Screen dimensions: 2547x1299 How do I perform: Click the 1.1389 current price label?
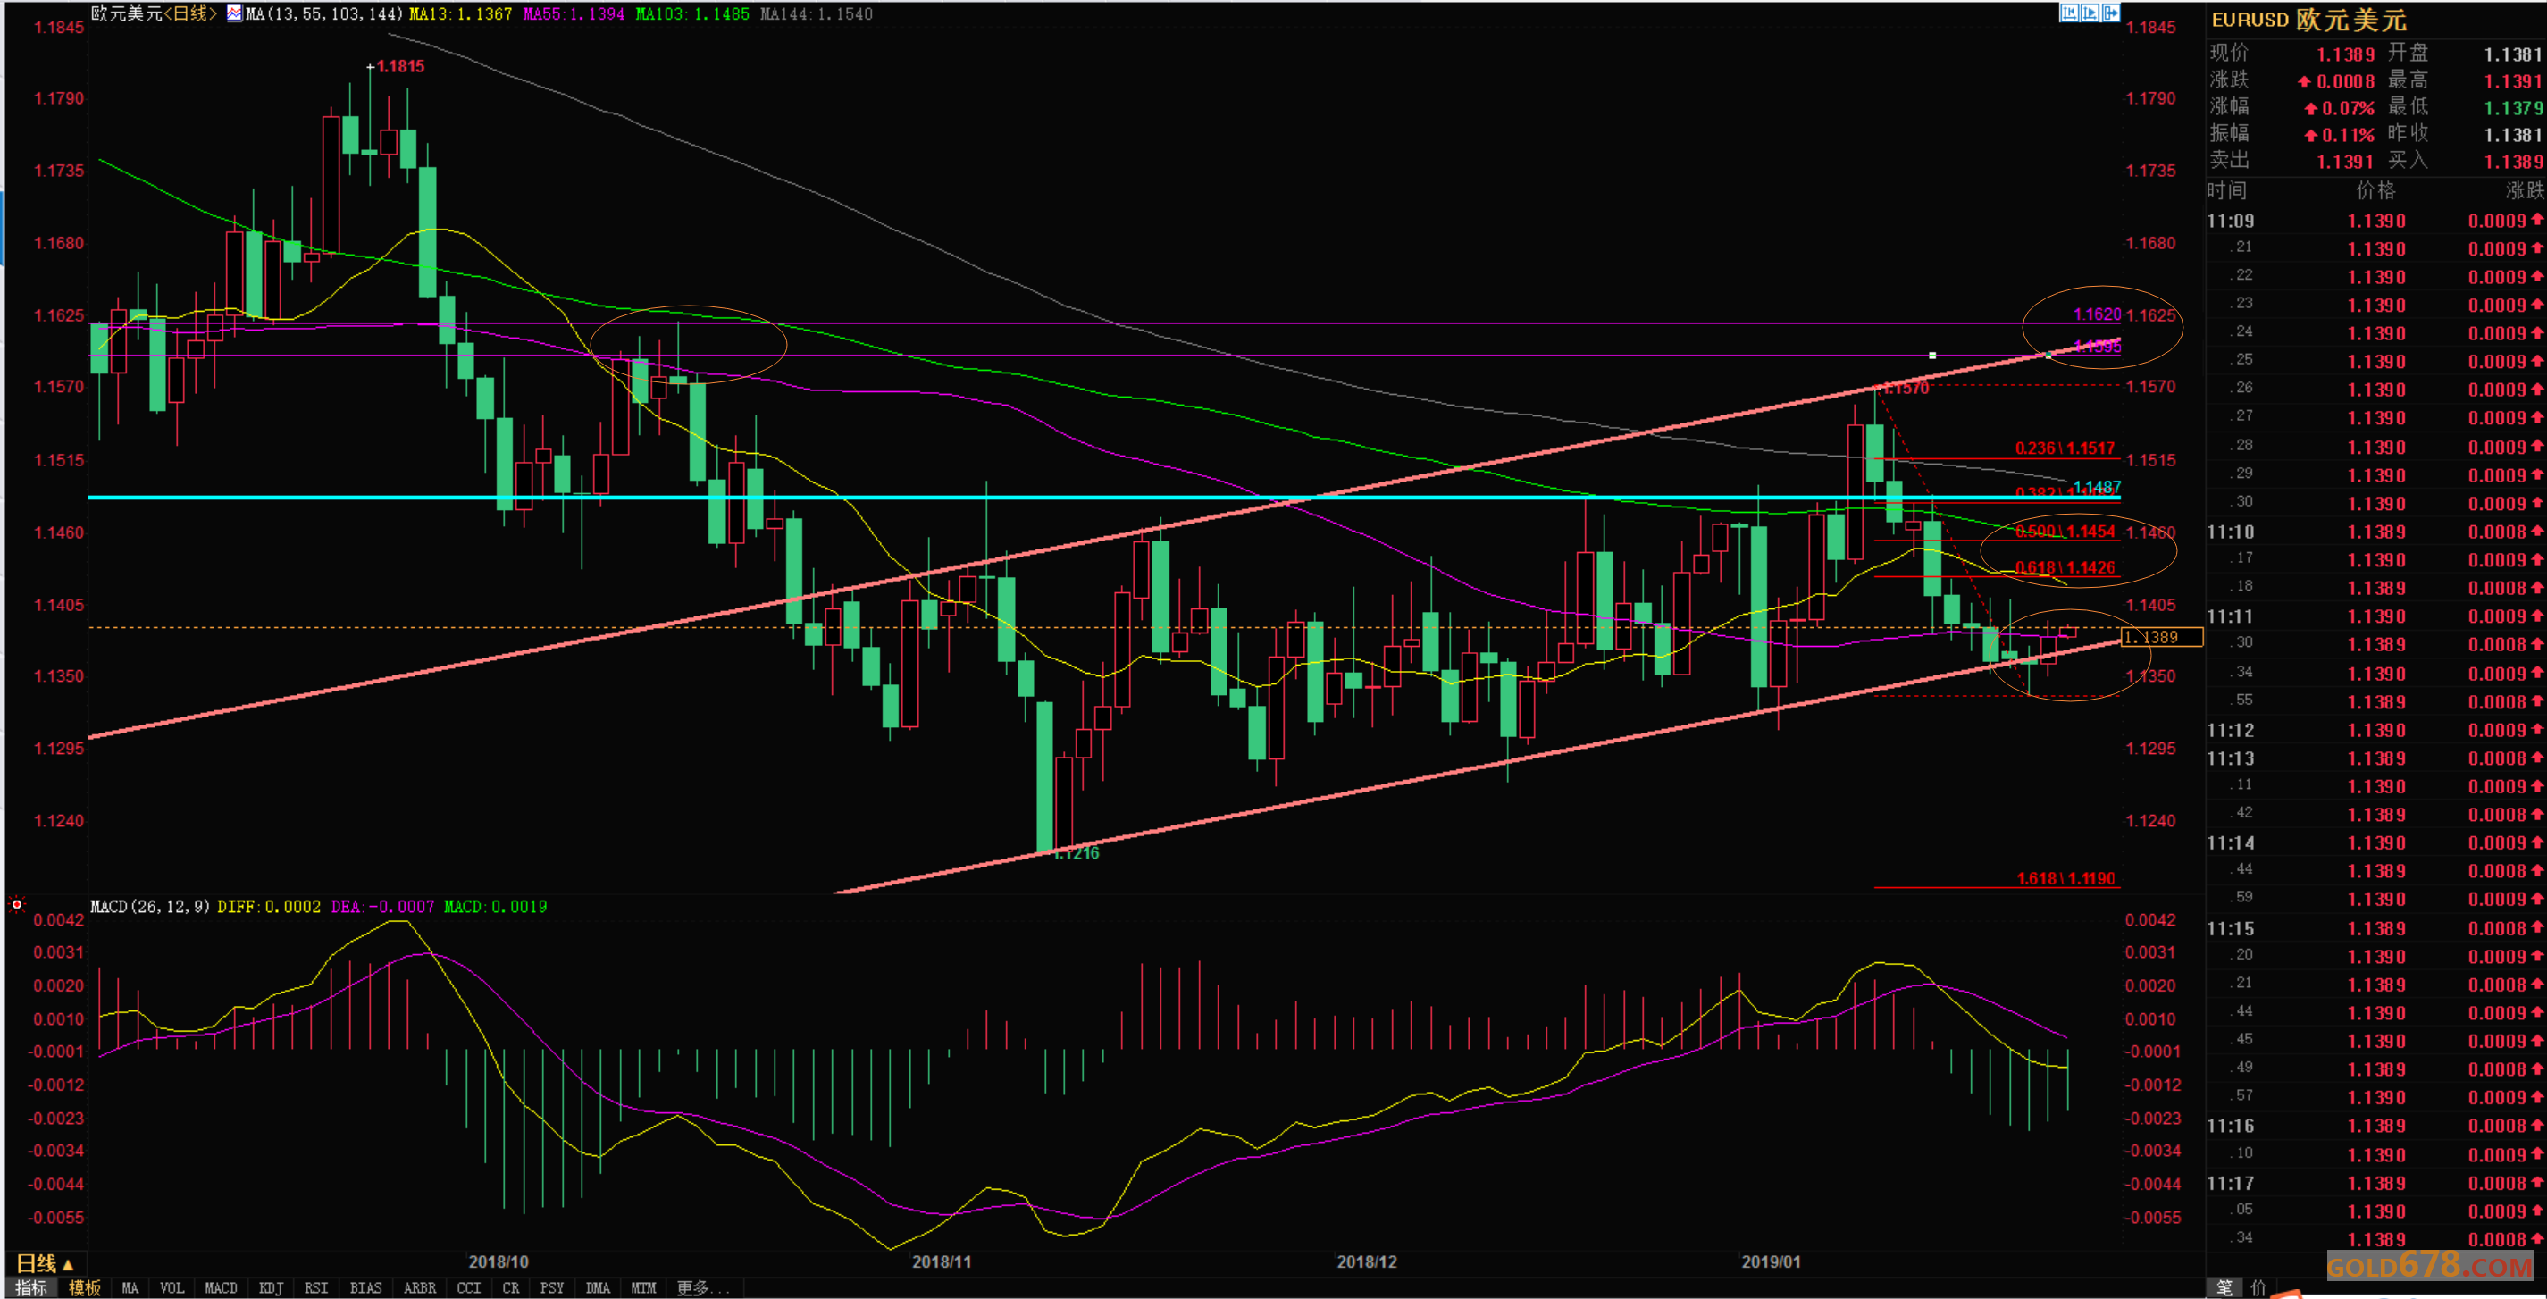(2162, 638)
